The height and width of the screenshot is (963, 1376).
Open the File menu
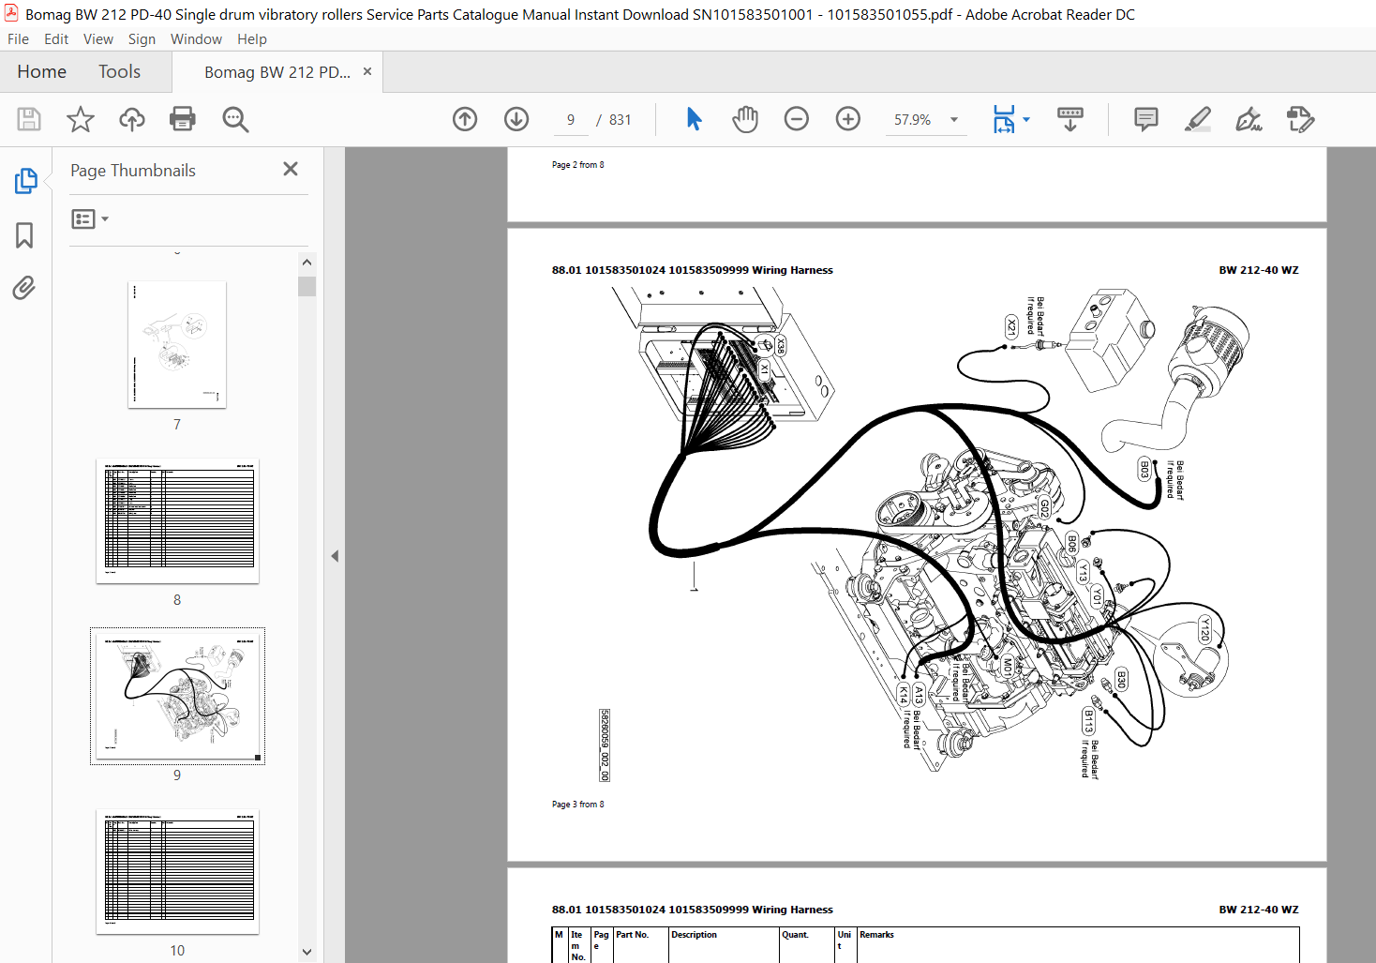[x=18, y=39]
